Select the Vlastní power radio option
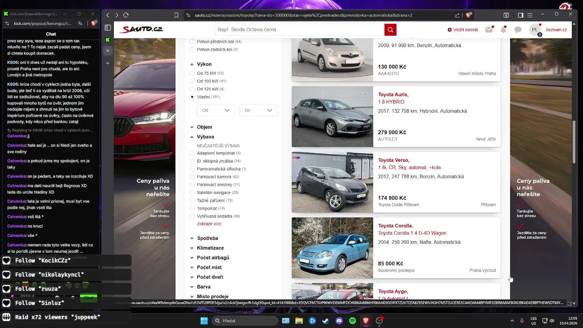This screenshot has height=328, width=583. [192, 97]
